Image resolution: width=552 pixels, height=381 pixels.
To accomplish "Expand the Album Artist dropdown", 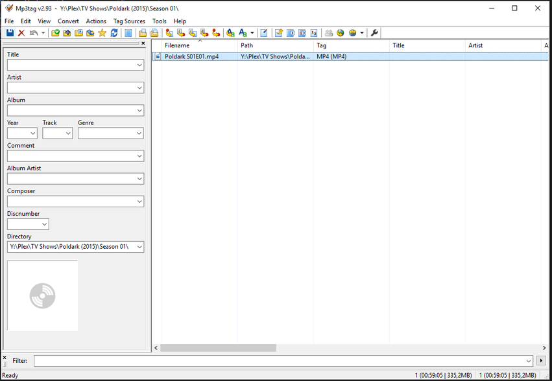I will 139,179.
